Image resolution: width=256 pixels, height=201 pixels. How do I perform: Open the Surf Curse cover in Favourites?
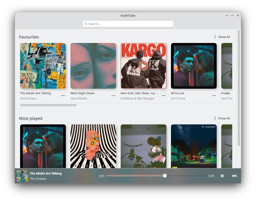coord(194,66)
